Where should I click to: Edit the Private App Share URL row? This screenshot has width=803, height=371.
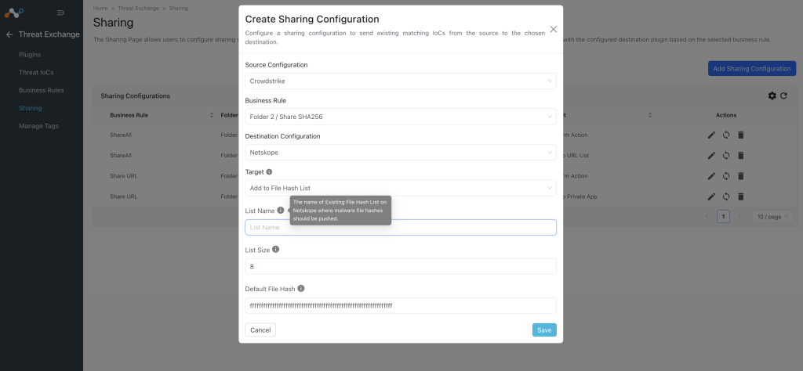711,196
